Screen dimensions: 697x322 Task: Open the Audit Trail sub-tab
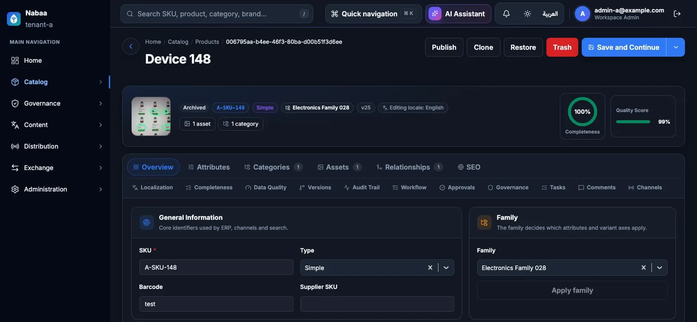(362, 188)
